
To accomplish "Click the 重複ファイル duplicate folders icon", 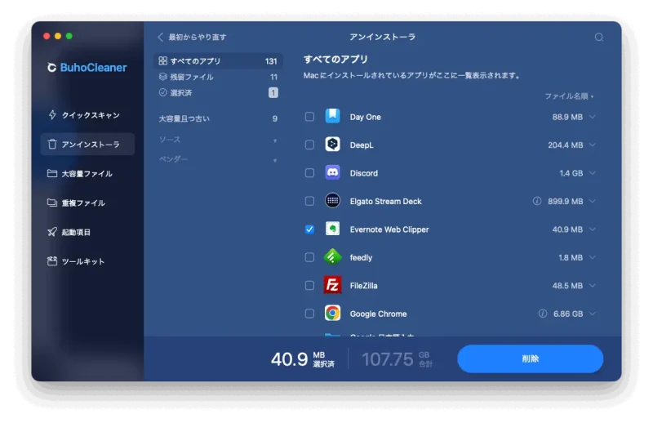I will [x=52, y=203].
